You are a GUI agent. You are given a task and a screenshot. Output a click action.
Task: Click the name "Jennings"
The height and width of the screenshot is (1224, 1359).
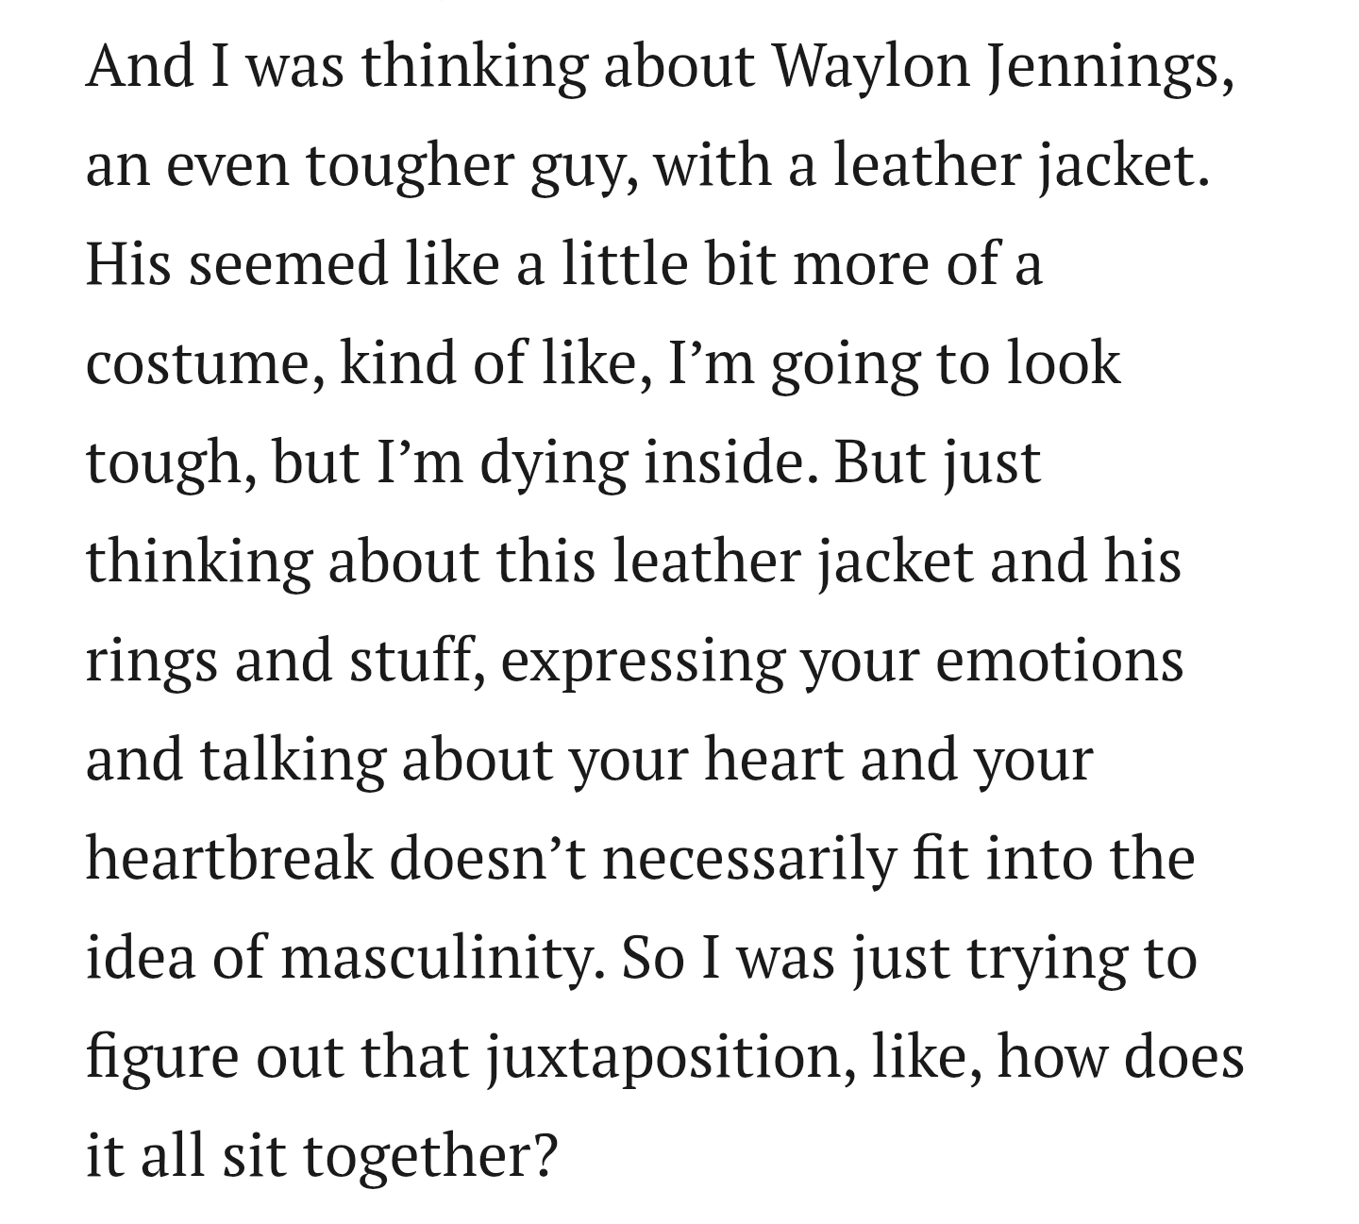point(1108,66)
